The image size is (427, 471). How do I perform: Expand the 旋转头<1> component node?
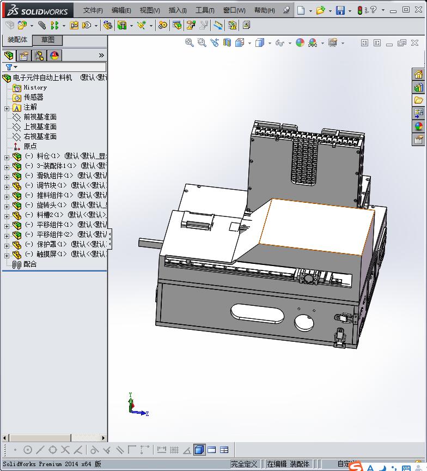[x=7, y=207]
